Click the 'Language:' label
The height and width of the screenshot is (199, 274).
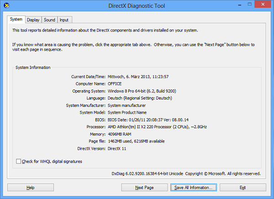click(96, 98)
